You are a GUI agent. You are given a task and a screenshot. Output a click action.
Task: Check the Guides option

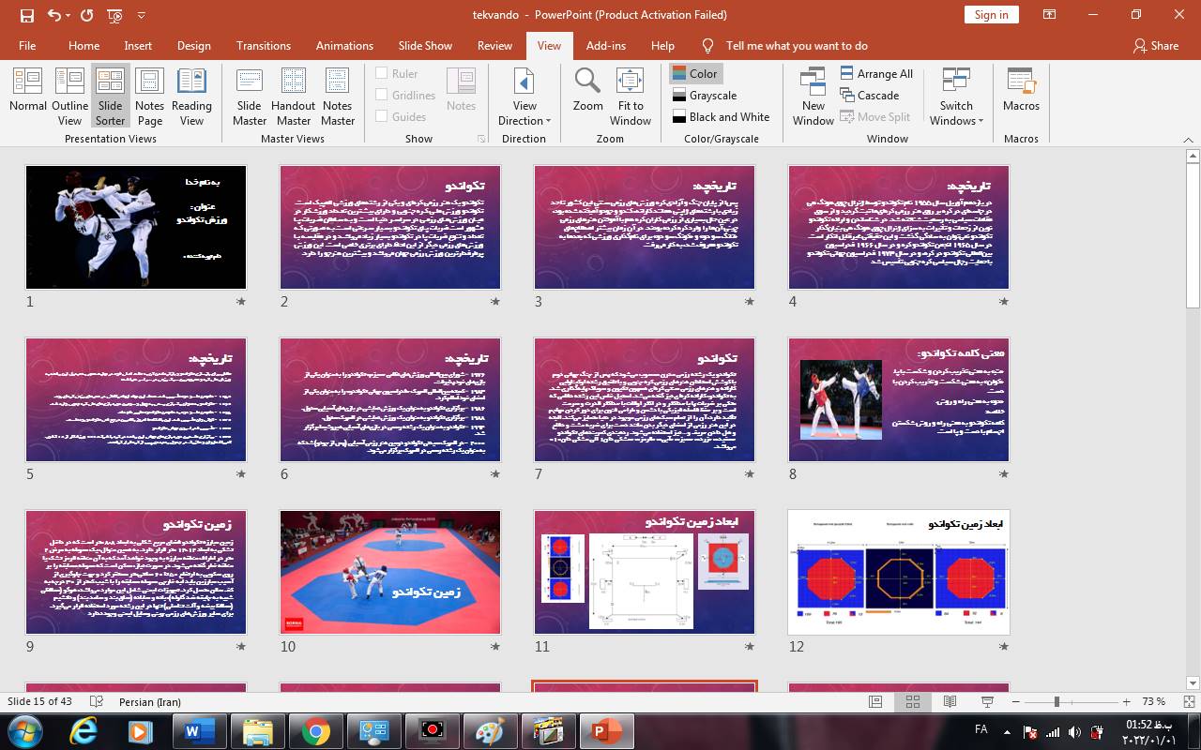coord(382,116)
